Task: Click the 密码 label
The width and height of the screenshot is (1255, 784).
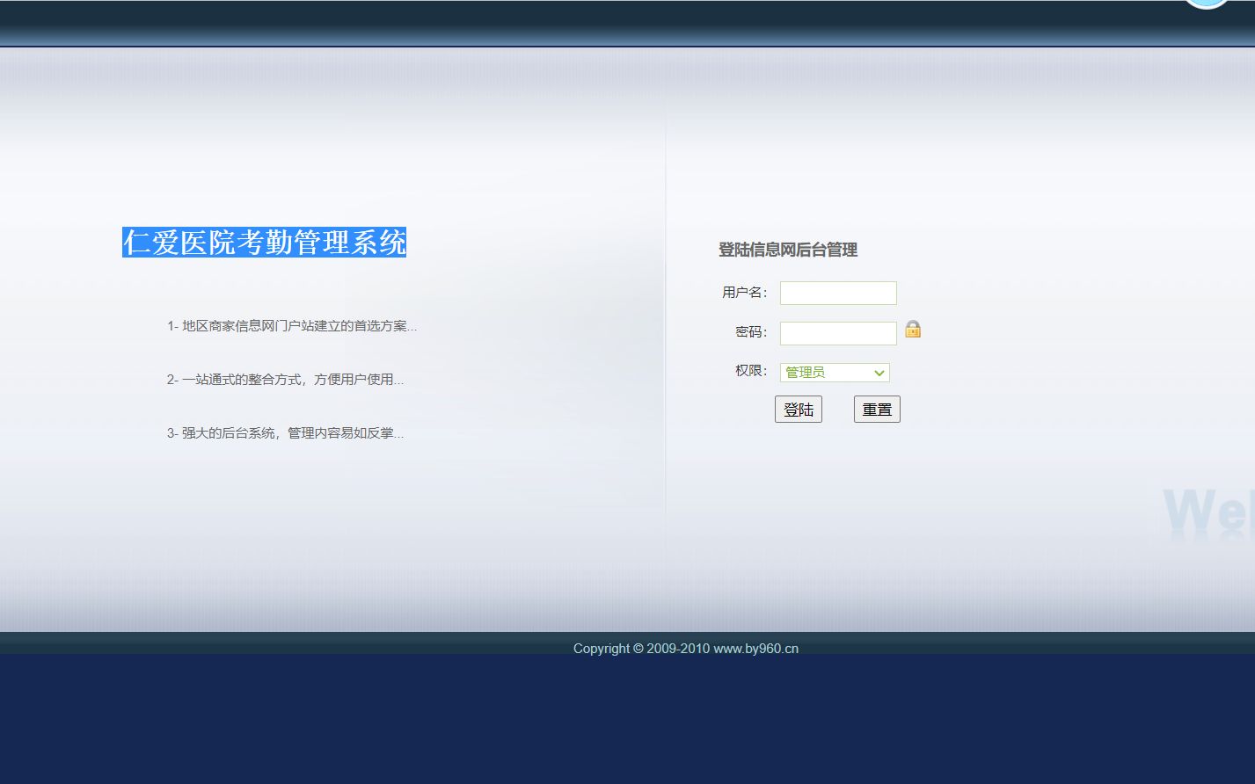Action: (751, 332)
